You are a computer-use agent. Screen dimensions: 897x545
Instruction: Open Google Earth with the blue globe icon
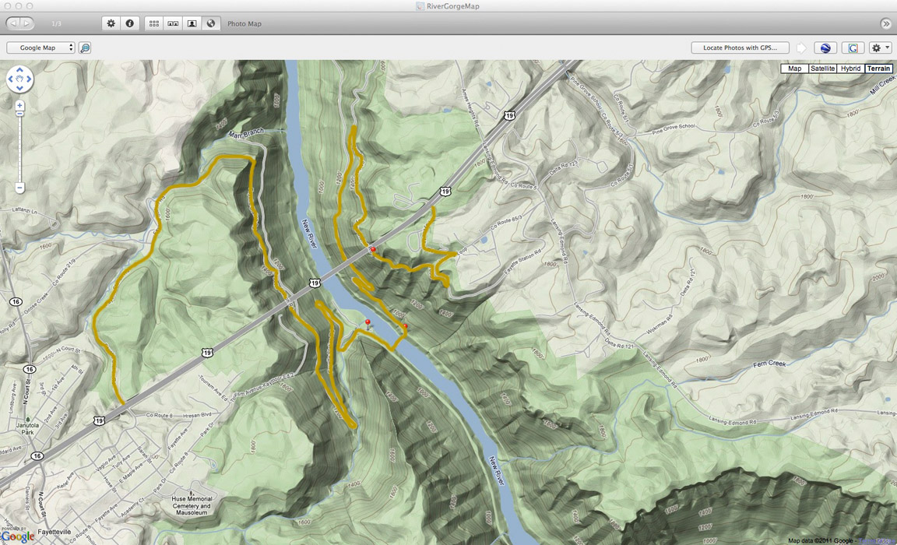pos(825,48)
